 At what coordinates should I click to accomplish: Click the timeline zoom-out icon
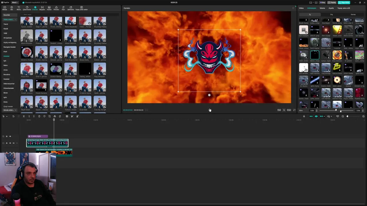pyautogui.click(x=343, y=116)
